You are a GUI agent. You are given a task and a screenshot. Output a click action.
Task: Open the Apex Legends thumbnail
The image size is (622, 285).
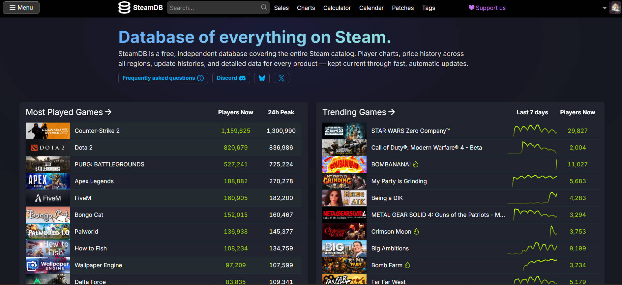(x=48, y=181)
